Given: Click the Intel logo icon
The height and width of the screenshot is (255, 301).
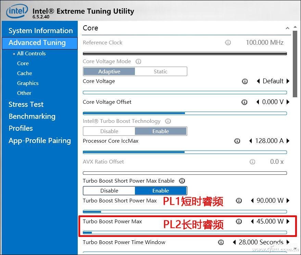Looking at the screenshot, I should (17, 11).
